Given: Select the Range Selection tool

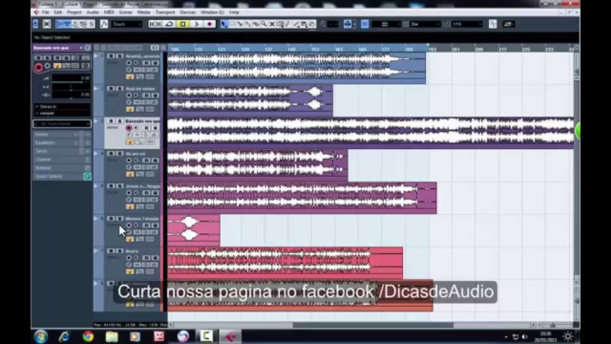Looking at the screenshot, I should pos(232,24).
